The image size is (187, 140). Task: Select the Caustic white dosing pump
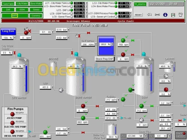[x=166, y=76]
